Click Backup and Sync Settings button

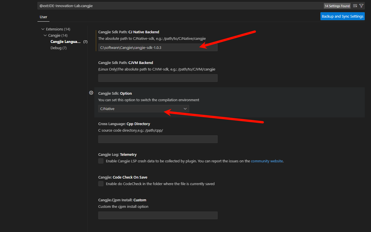pos(343,16)
